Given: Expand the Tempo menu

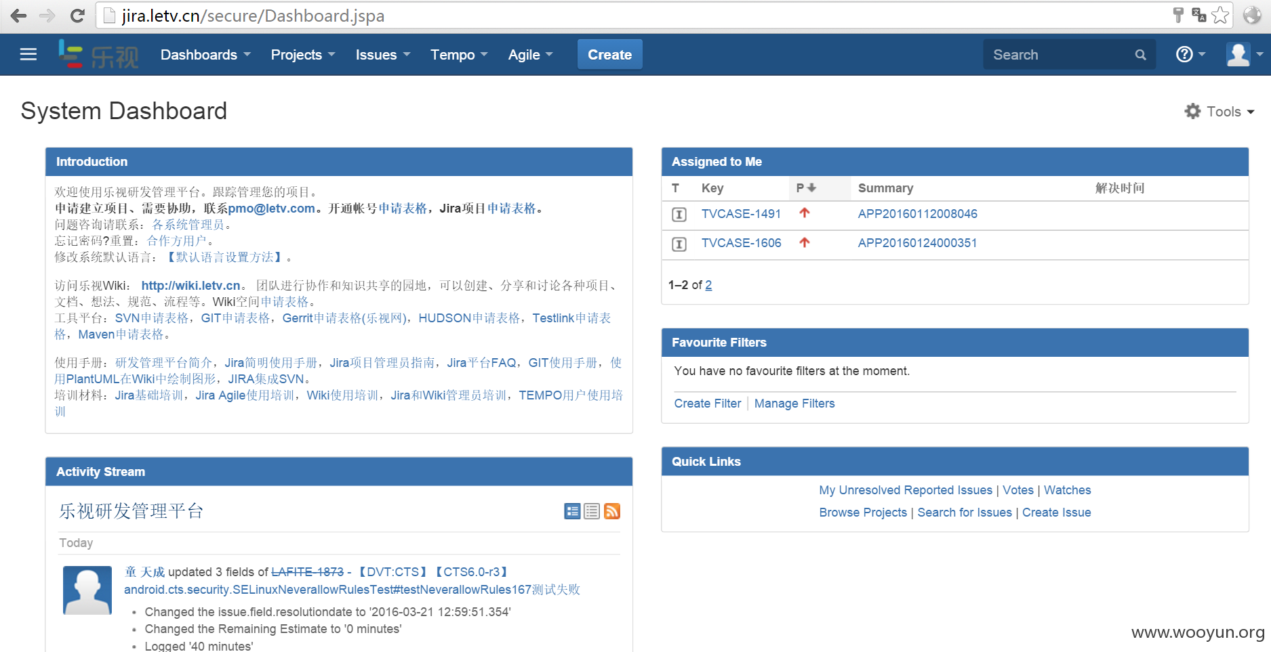Looking at the screenshot, I should tap(459, 55).
